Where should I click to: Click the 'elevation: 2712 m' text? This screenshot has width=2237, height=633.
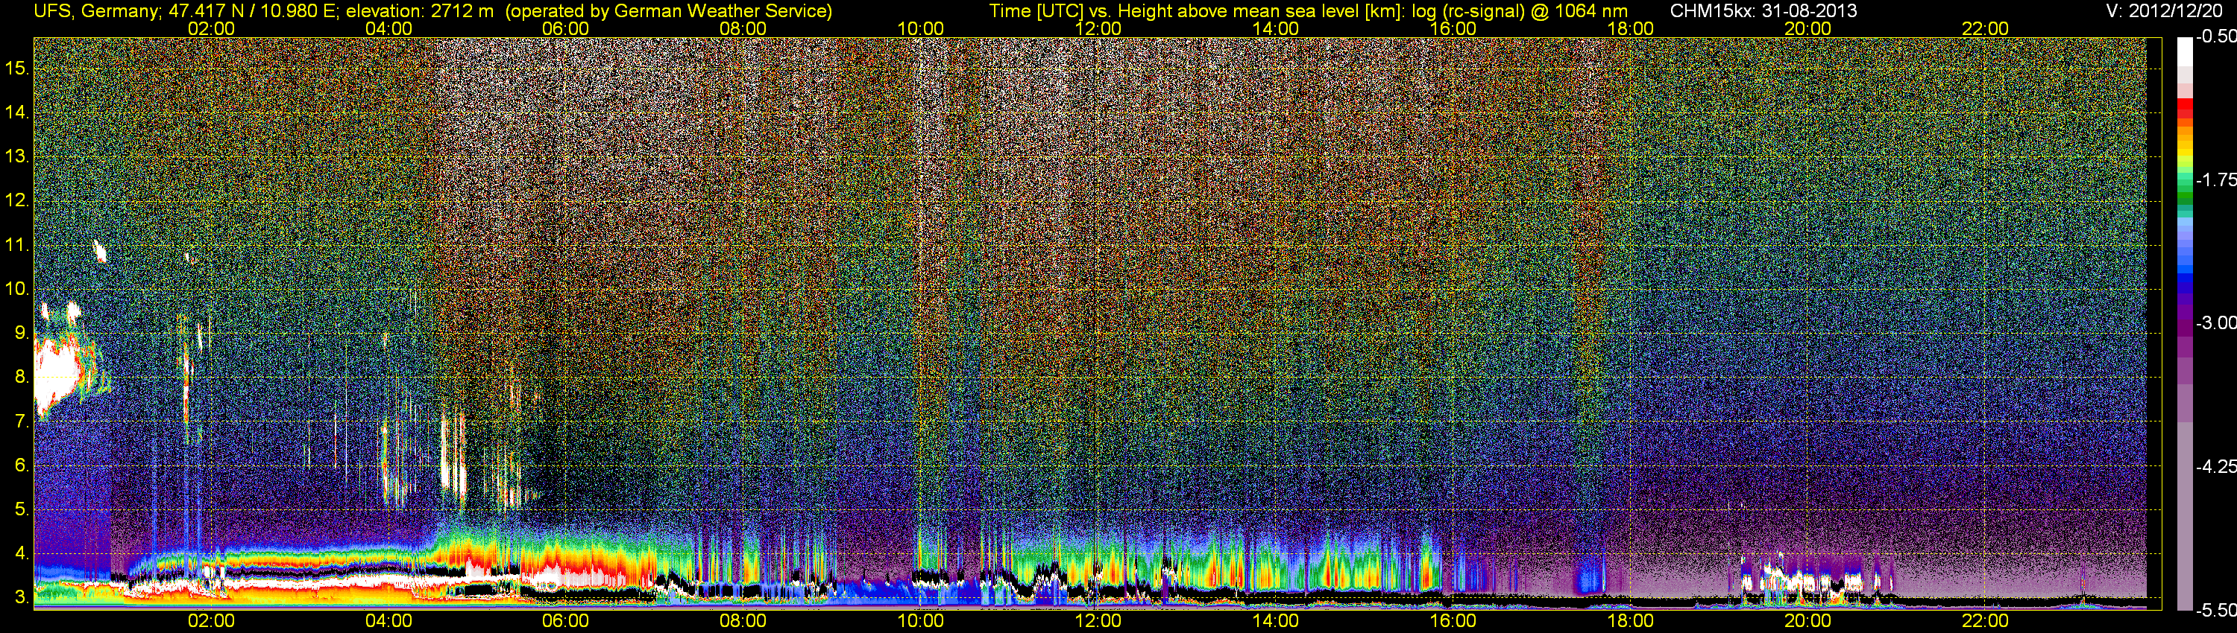419,11
